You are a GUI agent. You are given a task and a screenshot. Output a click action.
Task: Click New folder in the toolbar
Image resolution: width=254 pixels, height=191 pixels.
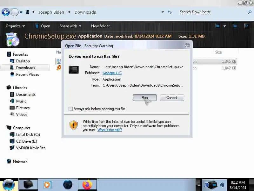pyautogui.click(x=100, y=26)
